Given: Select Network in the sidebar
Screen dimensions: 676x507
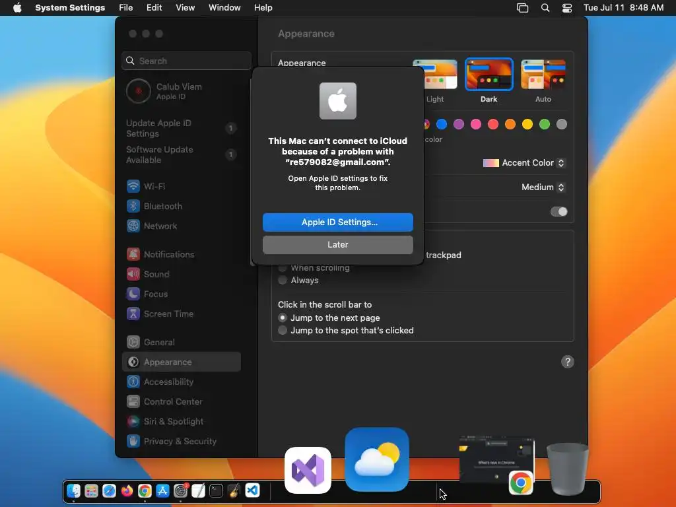Looking at the screenshot, I should [x=181, y=226].
